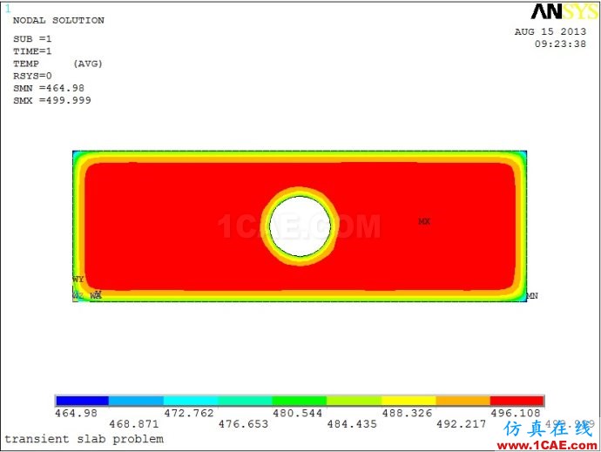Click the WY axis label
Screen dimensions: 601x452
[78, 279]
